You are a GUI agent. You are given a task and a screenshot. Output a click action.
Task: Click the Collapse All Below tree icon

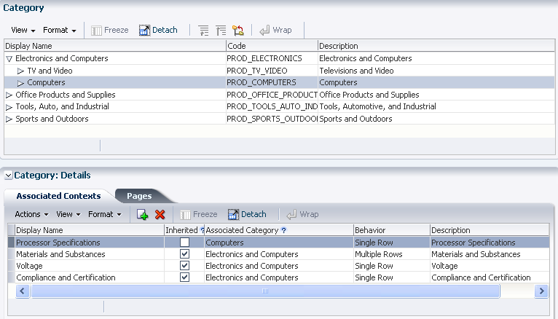[221, 31]
